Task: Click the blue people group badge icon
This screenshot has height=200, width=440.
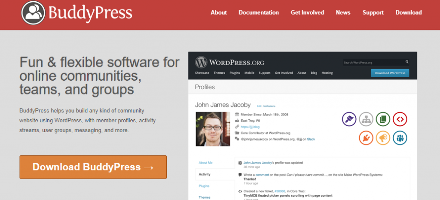Action: (400, 138)
